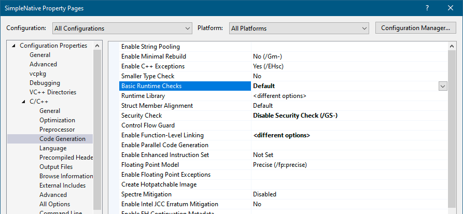
Task: Select VC++ Directories in the tree
Action: point(53,92)
